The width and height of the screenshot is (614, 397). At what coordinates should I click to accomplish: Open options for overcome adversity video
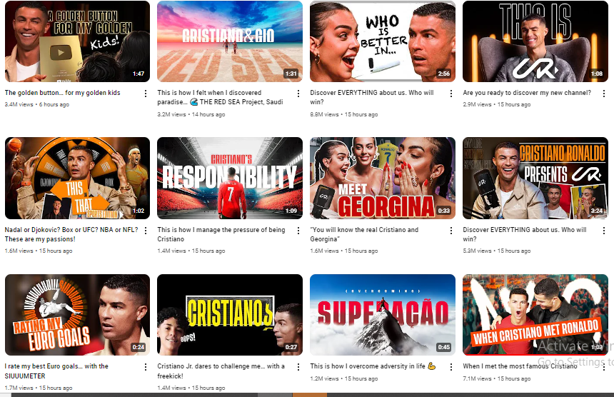pyautogui.click(x=451, y=367)
